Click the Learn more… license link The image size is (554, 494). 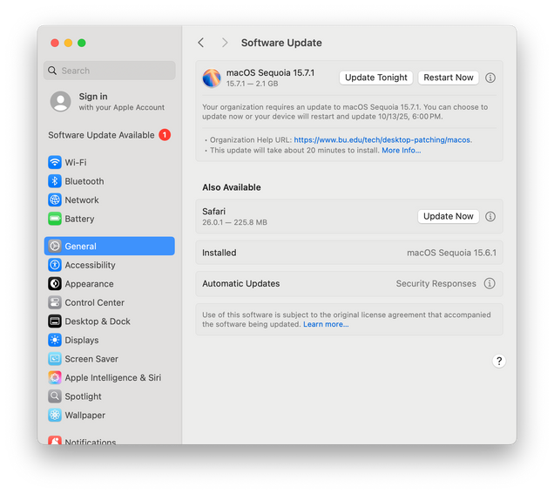[326, 324]
